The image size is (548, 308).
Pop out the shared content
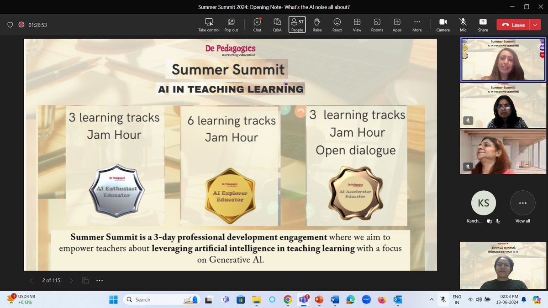coord(231,24)
